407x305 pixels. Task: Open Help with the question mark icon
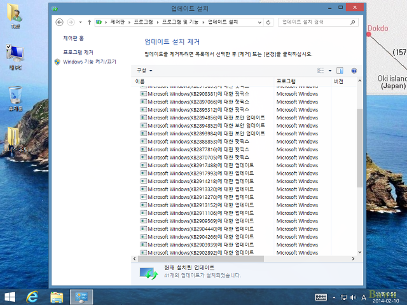click(x=354, y=71)
